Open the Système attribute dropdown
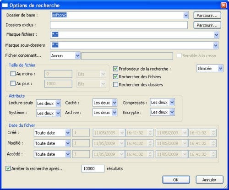Viewport: 229px width, 190px height. coord(58,113)
